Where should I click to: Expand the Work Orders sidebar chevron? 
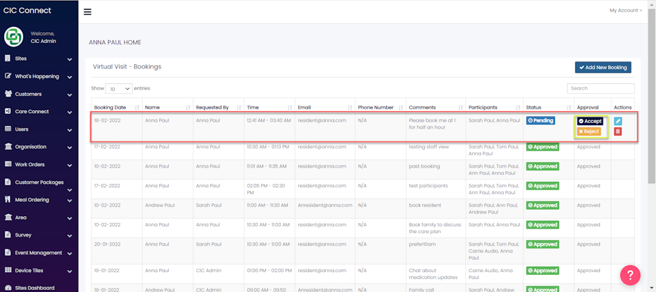(70, 165)
